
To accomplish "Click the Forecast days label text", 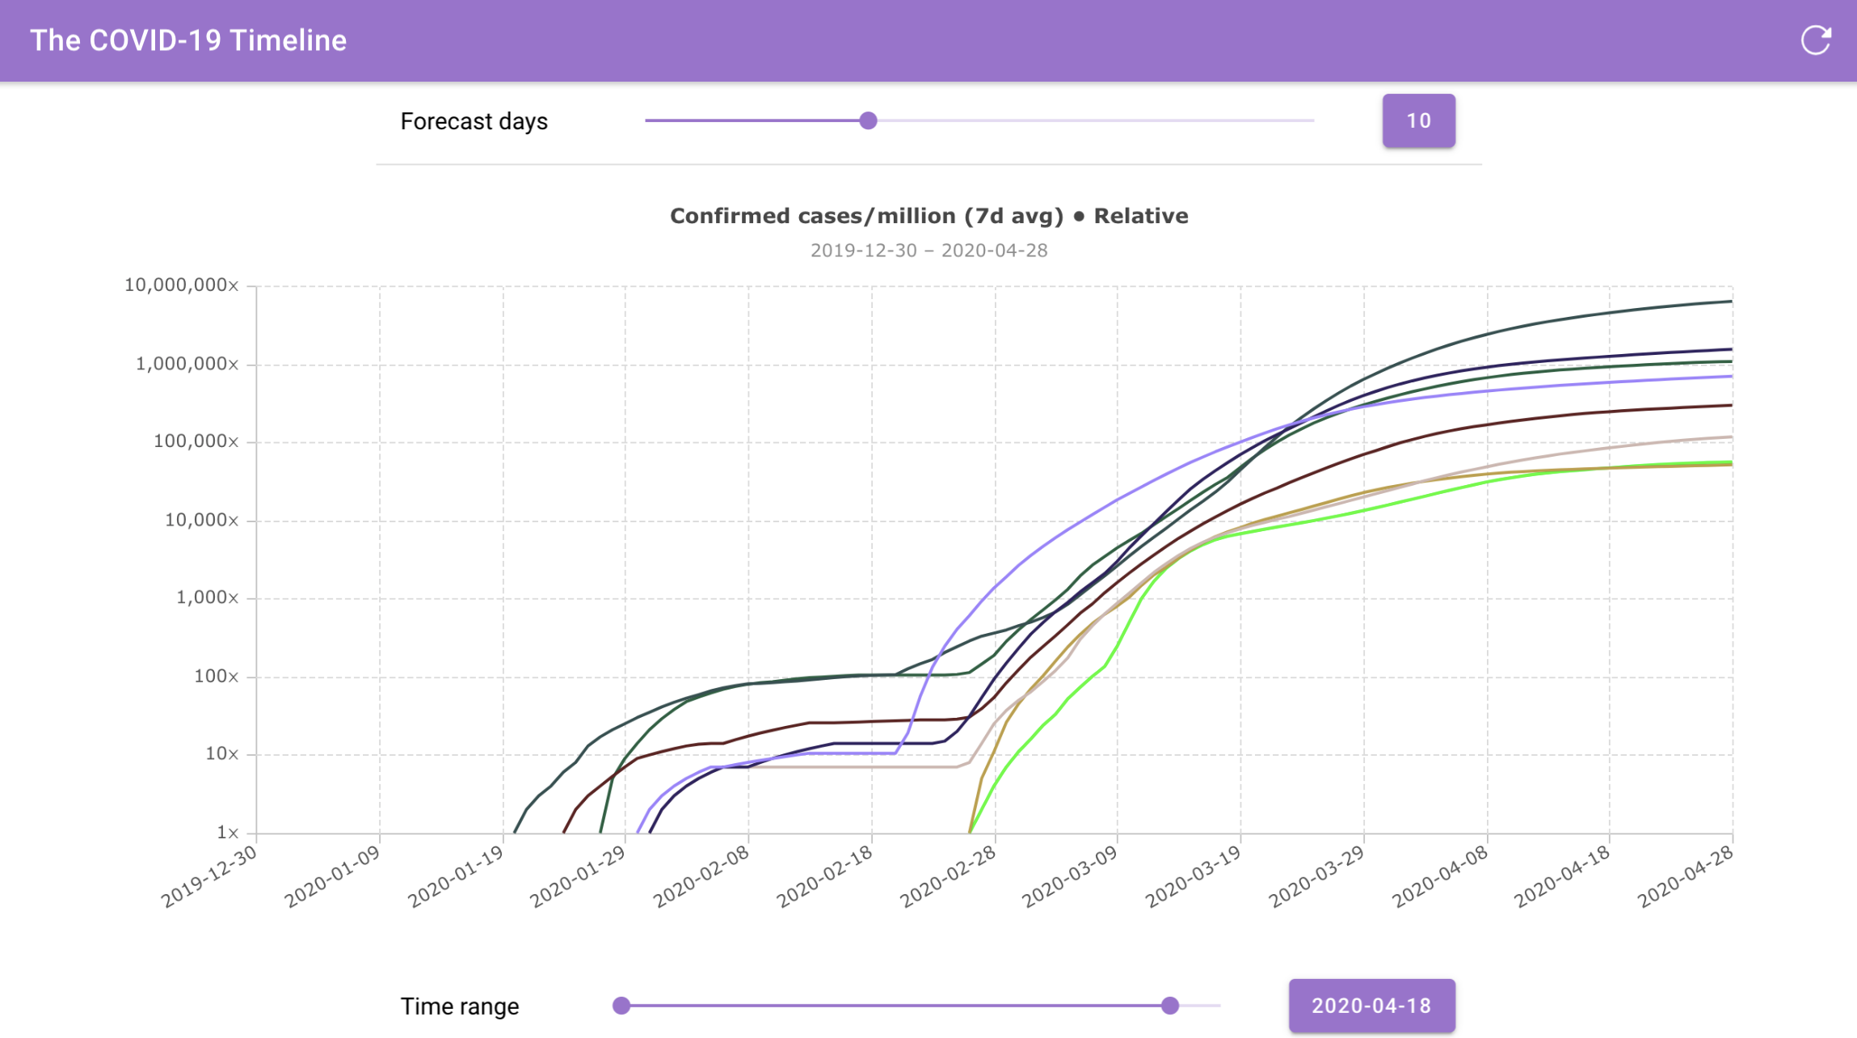I will coord(474,121).
